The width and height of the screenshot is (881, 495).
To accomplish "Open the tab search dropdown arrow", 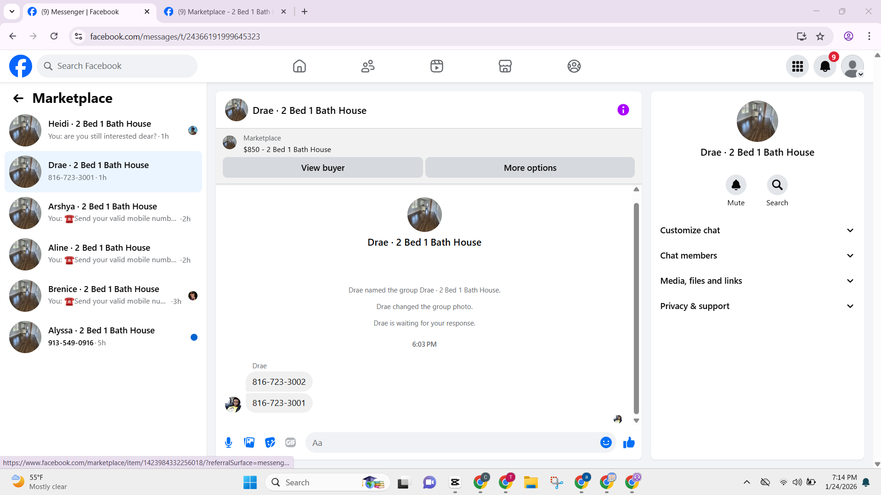I will [x=12, y=12].
